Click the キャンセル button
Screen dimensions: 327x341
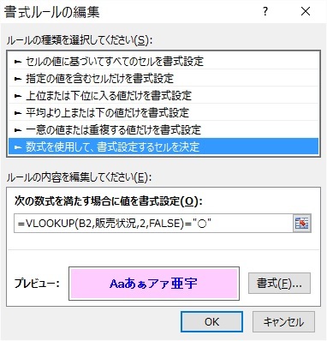(283, 322)
